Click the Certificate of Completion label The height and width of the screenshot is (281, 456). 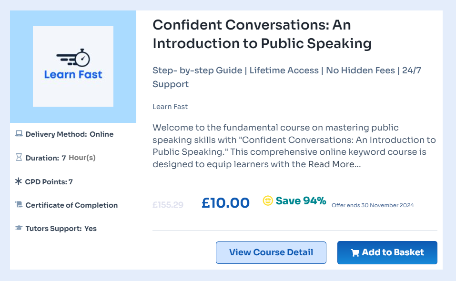click(71, 205)
